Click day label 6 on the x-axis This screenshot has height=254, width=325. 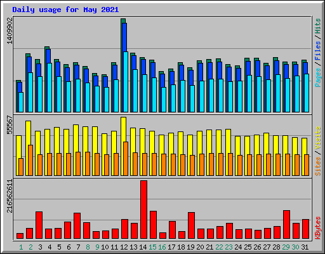click(x=69, y=247)
